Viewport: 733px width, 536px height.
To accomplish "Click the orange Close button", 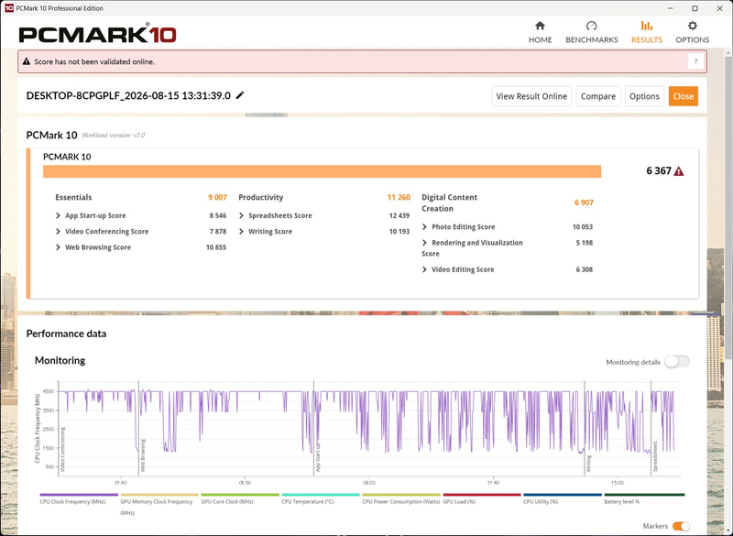I will click(683, 96).
